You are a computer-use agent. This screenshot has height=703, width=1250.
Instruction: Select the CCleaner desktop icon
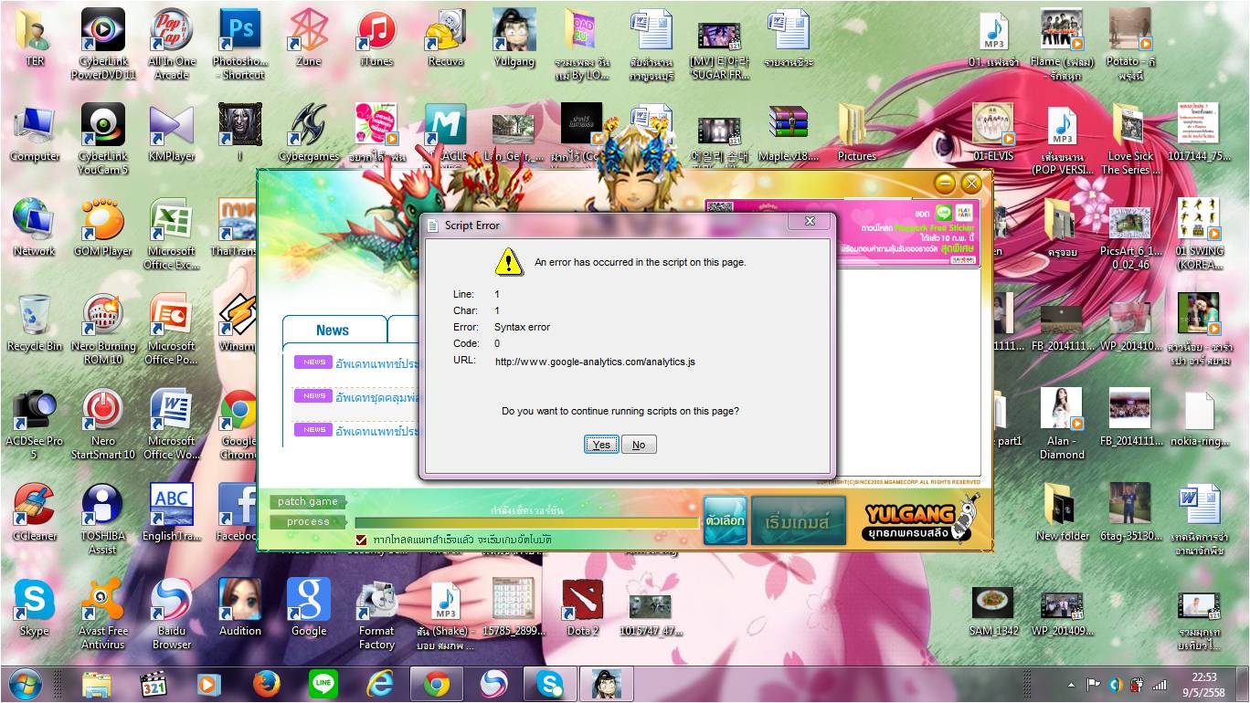point(35,513)
